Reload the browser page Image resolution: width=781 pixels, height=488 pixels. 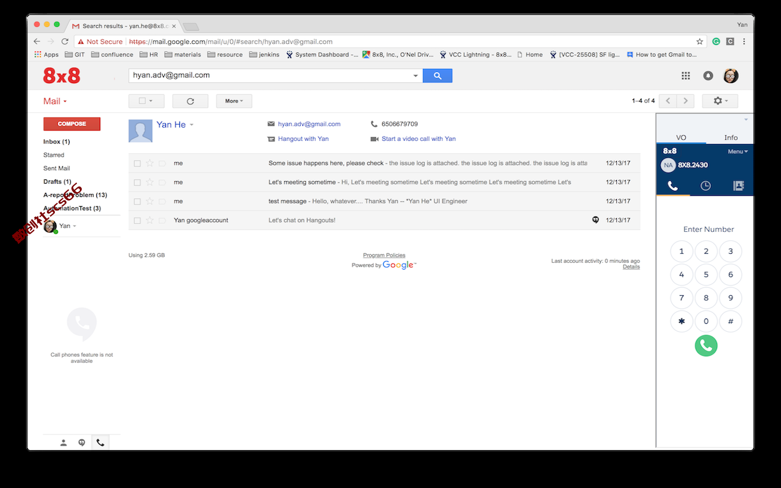65,41
